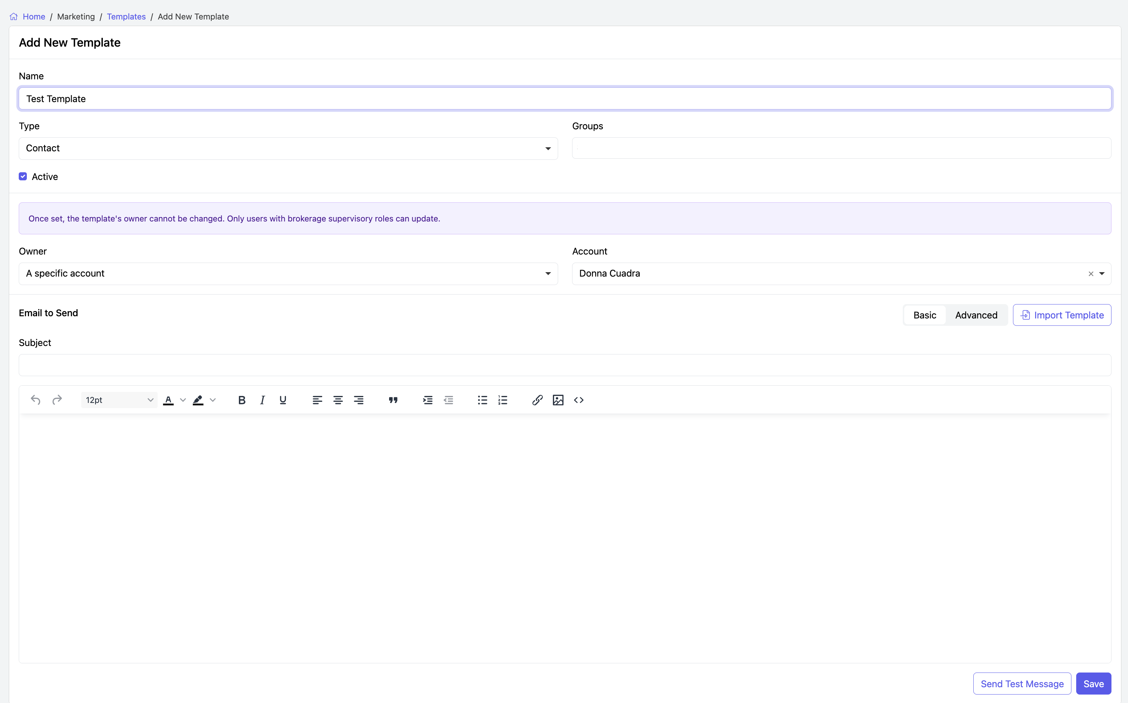Image resolution: width=1128 pixels, height=703 pixels.
Task: Expand the Owner dropdown
Action: coord(288,274)
